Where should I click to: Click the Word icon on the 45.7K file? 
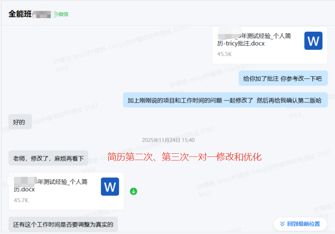click(x=110, y=187)
